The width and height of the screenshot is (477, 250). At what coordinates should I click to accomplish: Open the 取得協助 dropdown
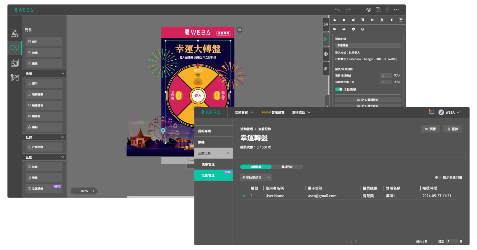[301, 112]
